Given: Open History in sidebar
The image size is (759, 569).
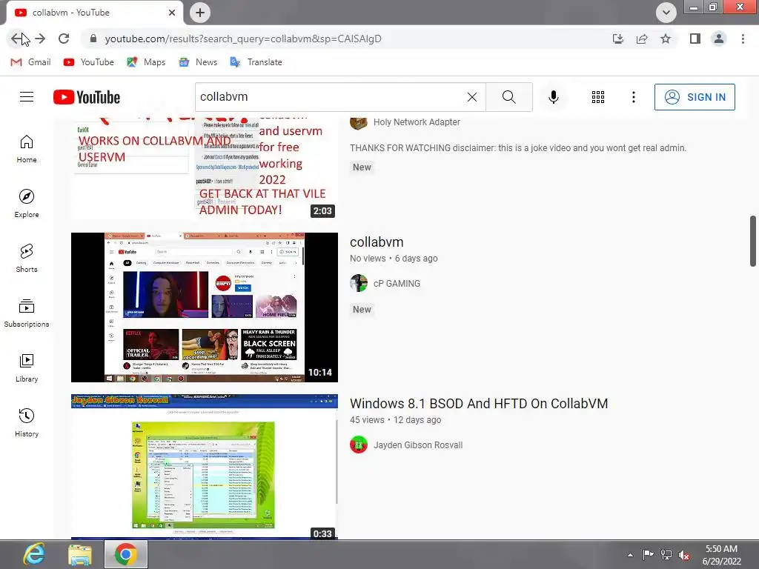Looking at the screenshot, I should pyautogui.click(x=27, y=423).
